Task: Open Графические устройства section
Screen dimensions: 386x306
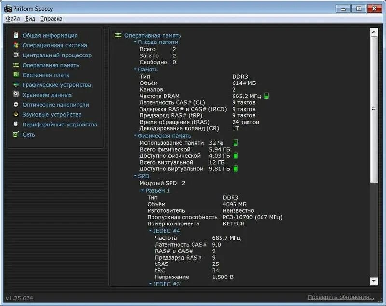Action: coord(56,85)
